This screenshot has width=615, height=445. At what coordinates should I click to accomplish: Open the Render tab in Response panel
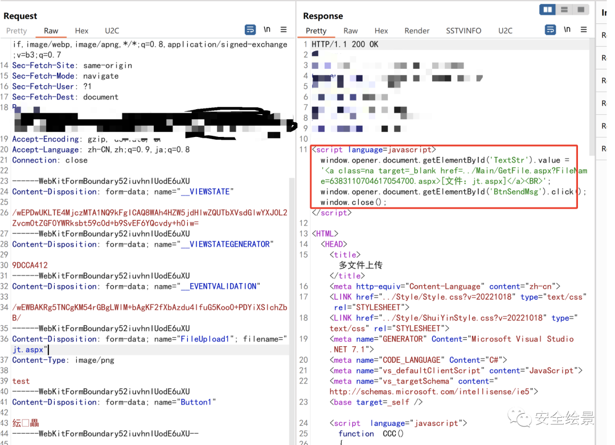coord(417,31)
